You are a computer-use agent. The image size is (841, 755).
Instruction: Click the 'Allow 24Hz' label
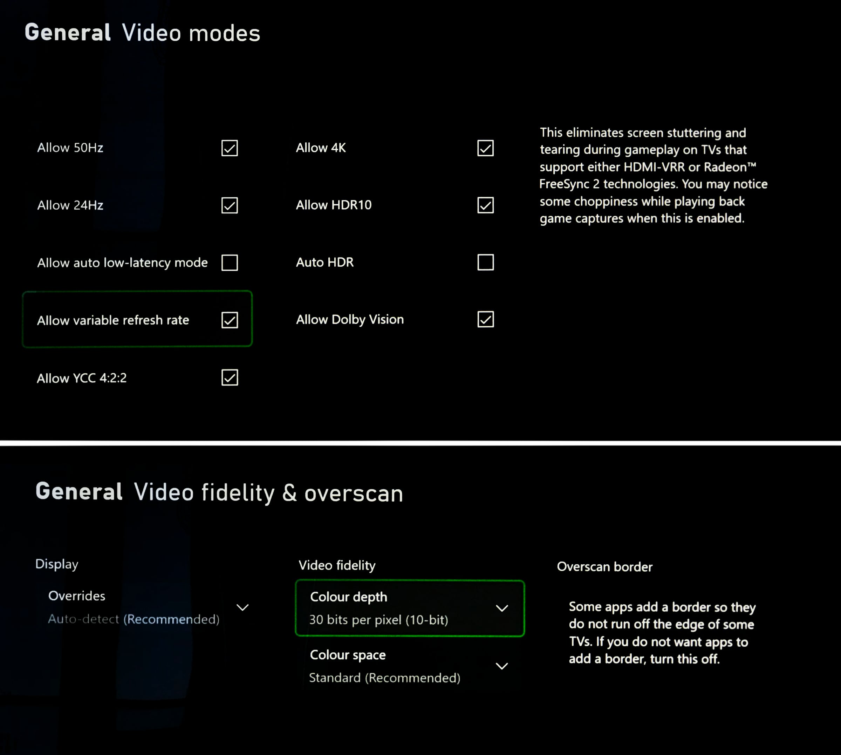[x=70, y=205]
